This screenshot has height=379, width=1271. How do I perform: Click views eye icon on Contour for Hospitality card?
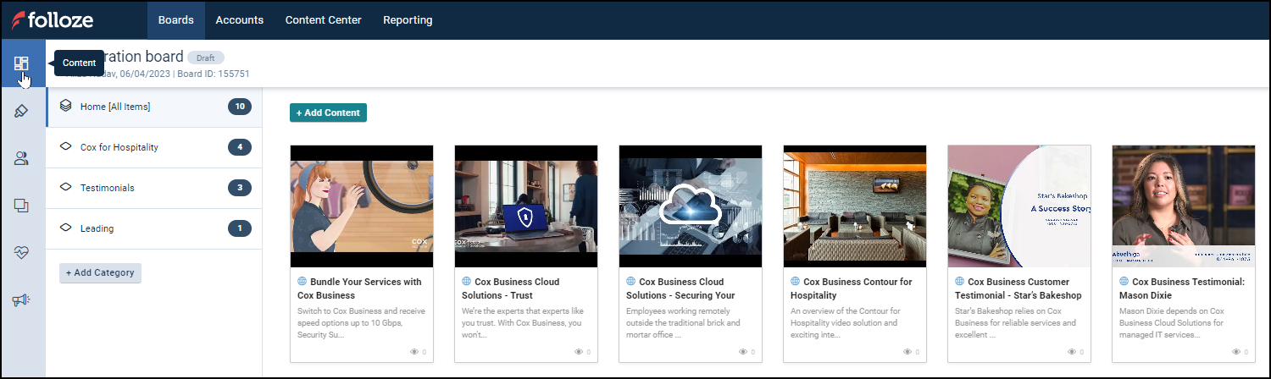pyautogui.click(x=907, y=352)
